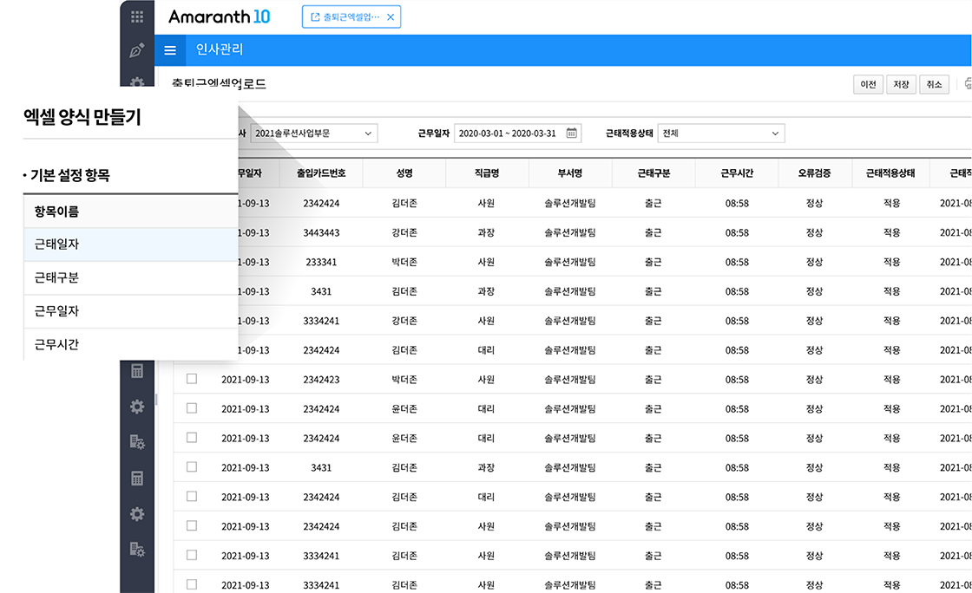Click the 근무일자 date range field
The width and height of the screenshot is (972, 593).
tap(517, 134)
